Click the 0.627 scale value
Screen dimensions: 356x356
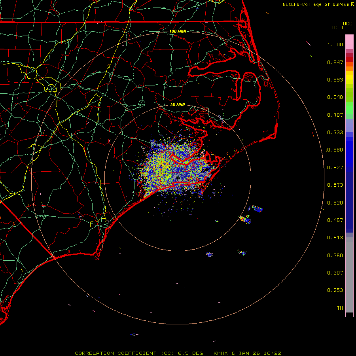coord(335,168)
